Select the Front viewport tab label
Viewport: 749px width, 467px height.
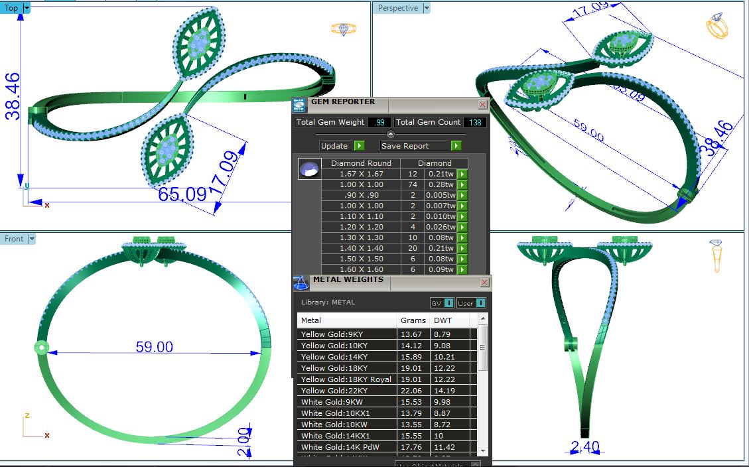coord(14,239)
